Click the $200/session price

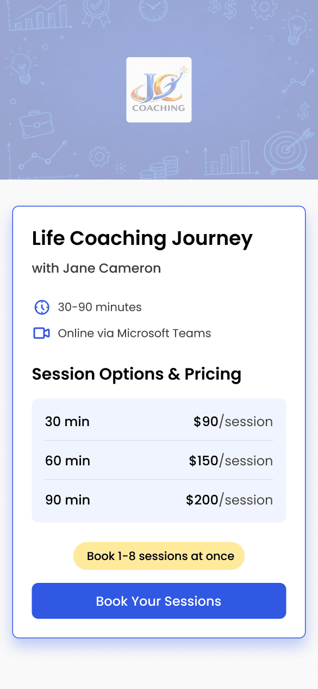(x=229, y=500)
